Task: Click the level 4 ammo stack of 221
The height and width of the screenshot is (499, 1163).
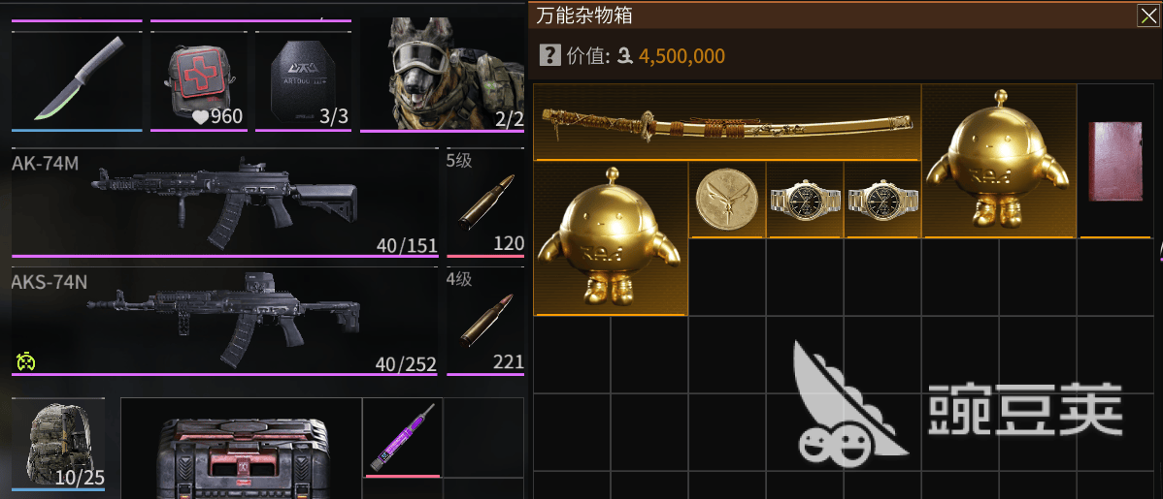Action: click(485, 321)
